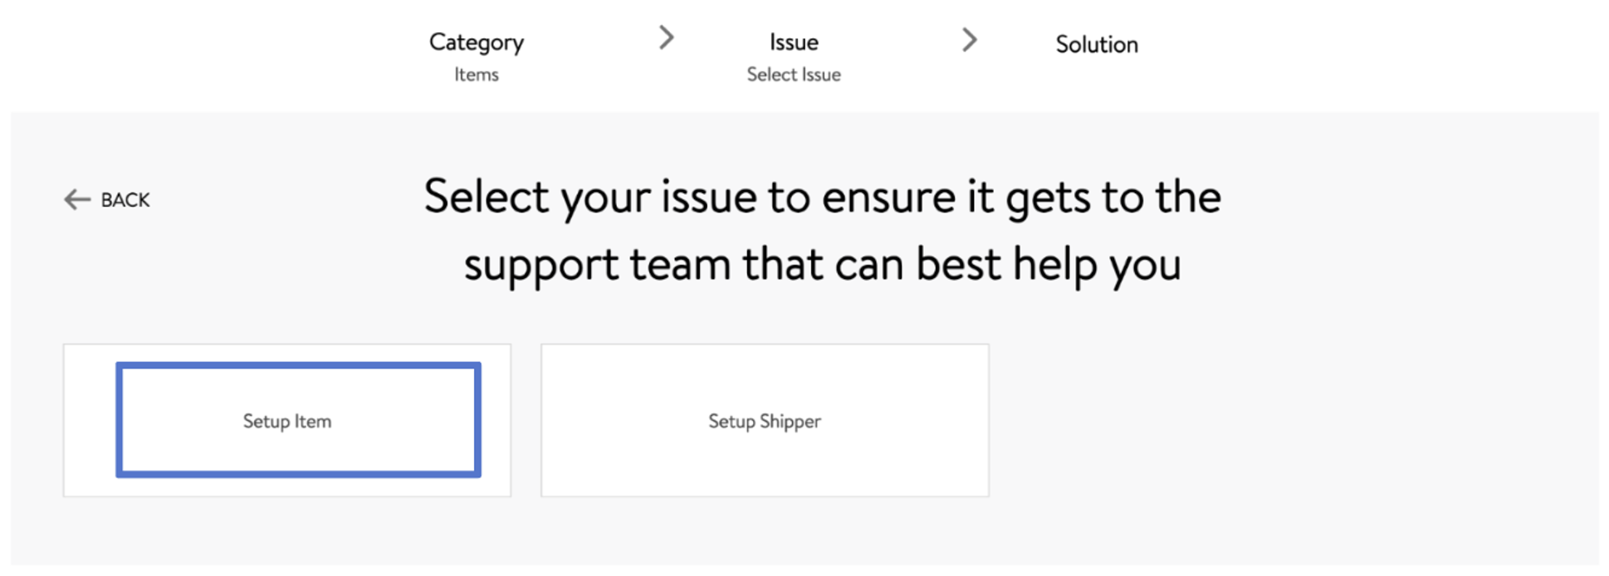Click the BACK text label
The image size is (1609, 576).
(x=125, y=200)
